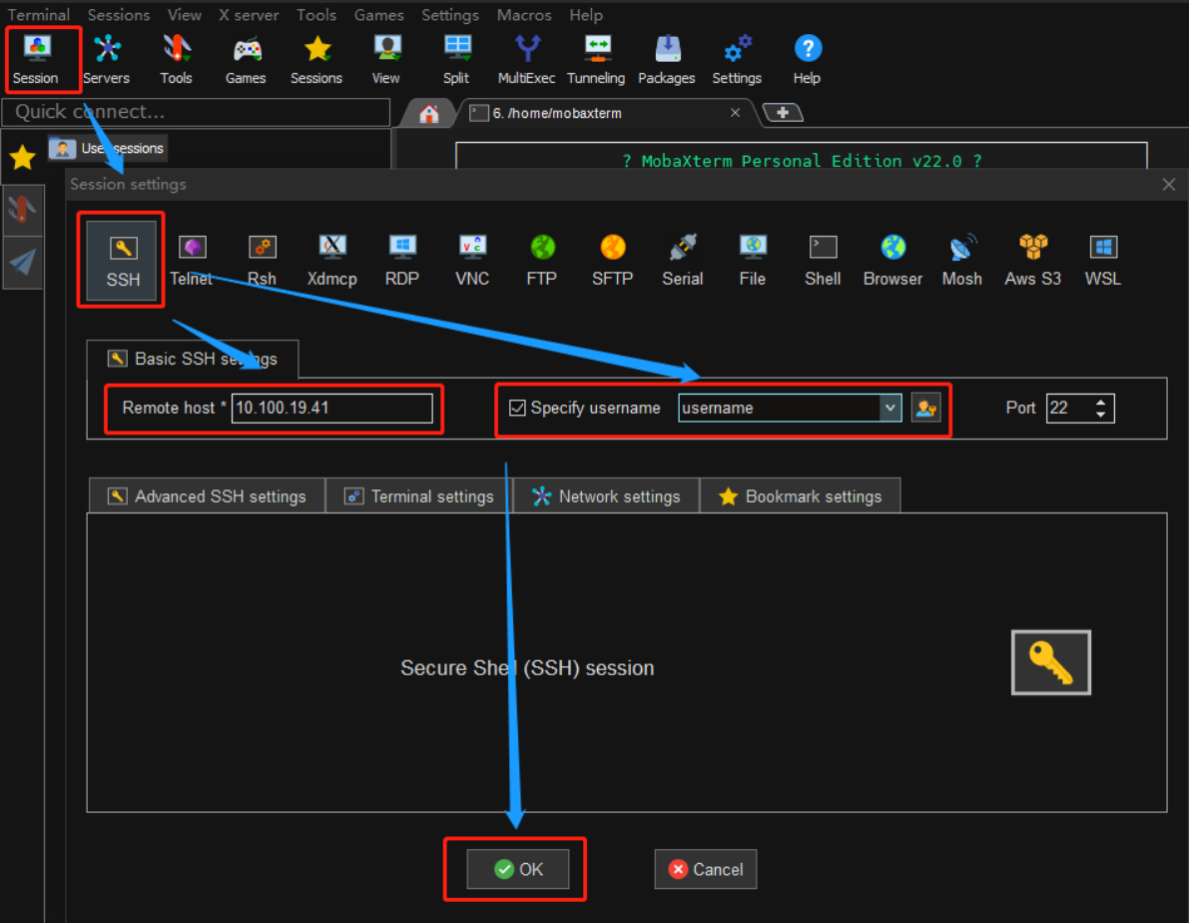Pick the Aws S3 session type
1189x923 pixels.
click(x=1032, y=260)
